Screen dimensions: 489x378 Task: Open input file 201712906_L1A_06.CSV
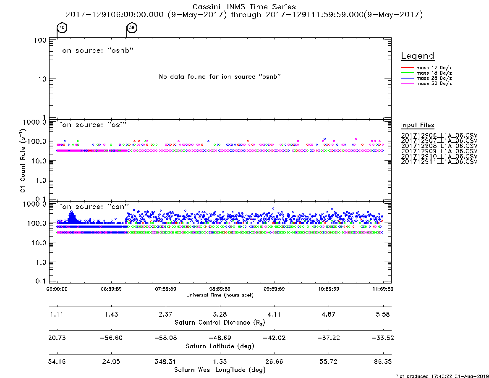[x=439, y=136]
